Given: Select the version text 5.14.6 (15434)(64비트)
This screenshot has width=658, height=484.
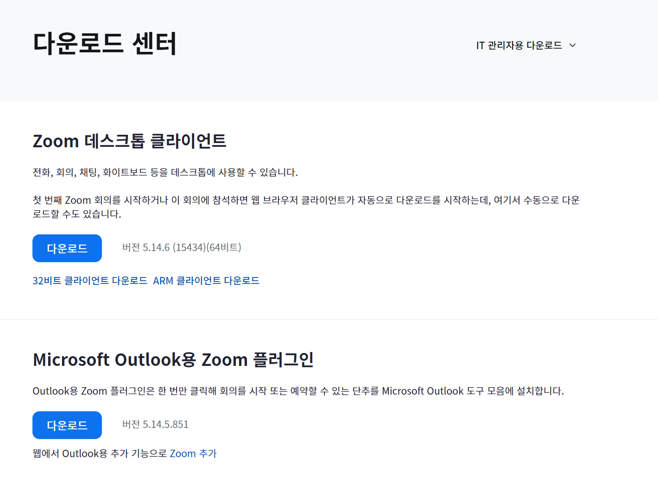Looking at the screenshot, I should [181, 247].
